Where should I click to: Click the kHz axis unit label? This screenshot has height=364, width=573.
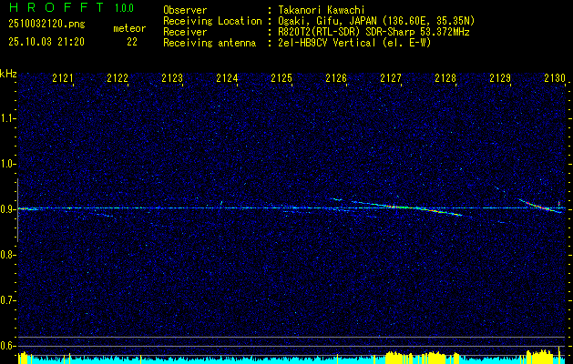[x=8, y=74]
